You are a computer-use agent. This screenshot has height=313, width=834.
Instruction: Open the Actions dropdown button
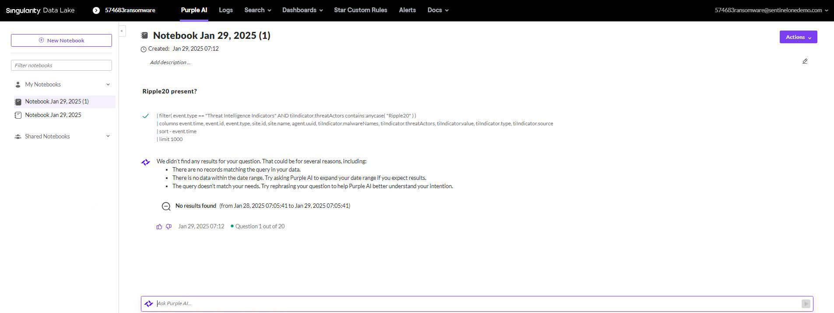pyautogui.click(x=798, y=37)
